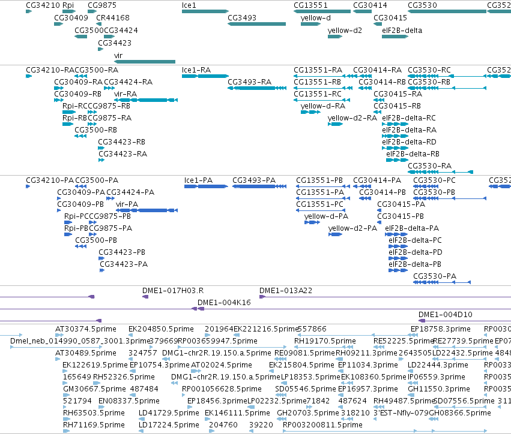The image size is (511, 434).
Task: Select the vir gene label
Action: point(118,56)
